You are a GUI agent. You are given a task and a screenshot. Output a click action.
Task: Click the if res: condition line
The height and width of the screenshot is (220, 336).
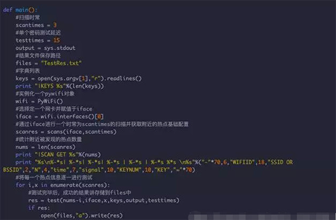click(x=39, y=208)
